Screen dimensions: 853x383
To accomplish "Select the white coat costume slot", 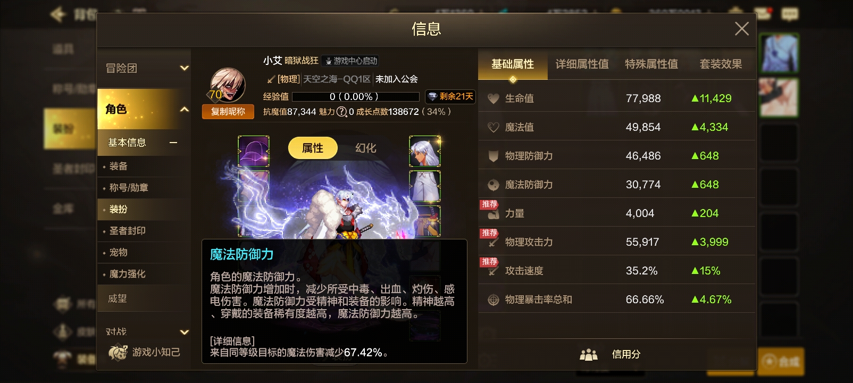I will click(x=424, y=186).
